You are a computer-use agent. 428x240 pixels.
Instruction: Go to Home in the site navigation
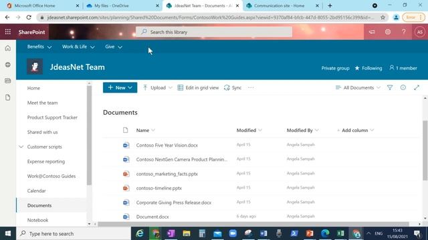point(33,88)
